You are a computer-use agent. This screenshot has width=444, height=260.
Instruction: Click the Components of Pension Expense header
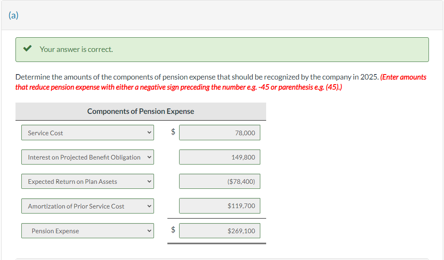[x=141, y=111]
